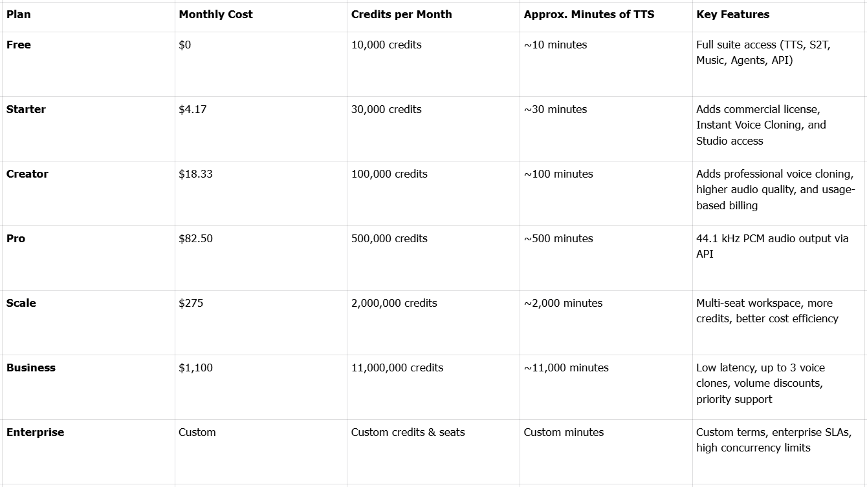Select the Scale plan name cell
867x487 pixels.
click(21, 303)
